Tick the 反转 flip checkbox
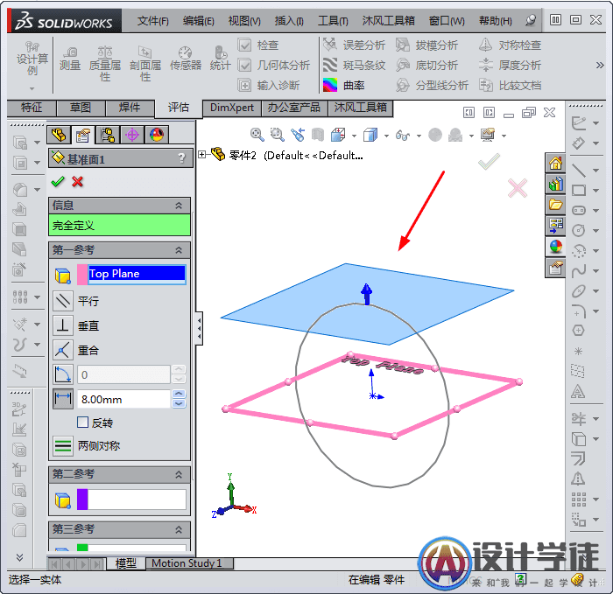Screen dimensions: 613x594 point(82,423)
